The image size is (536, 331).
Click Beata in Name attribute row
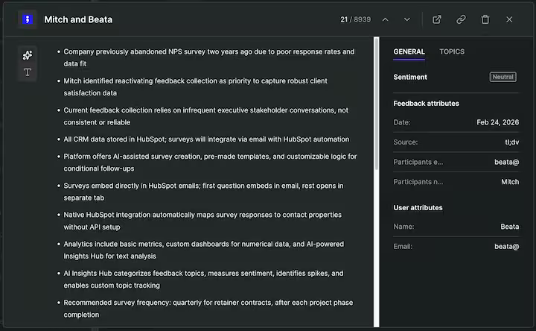509,227
